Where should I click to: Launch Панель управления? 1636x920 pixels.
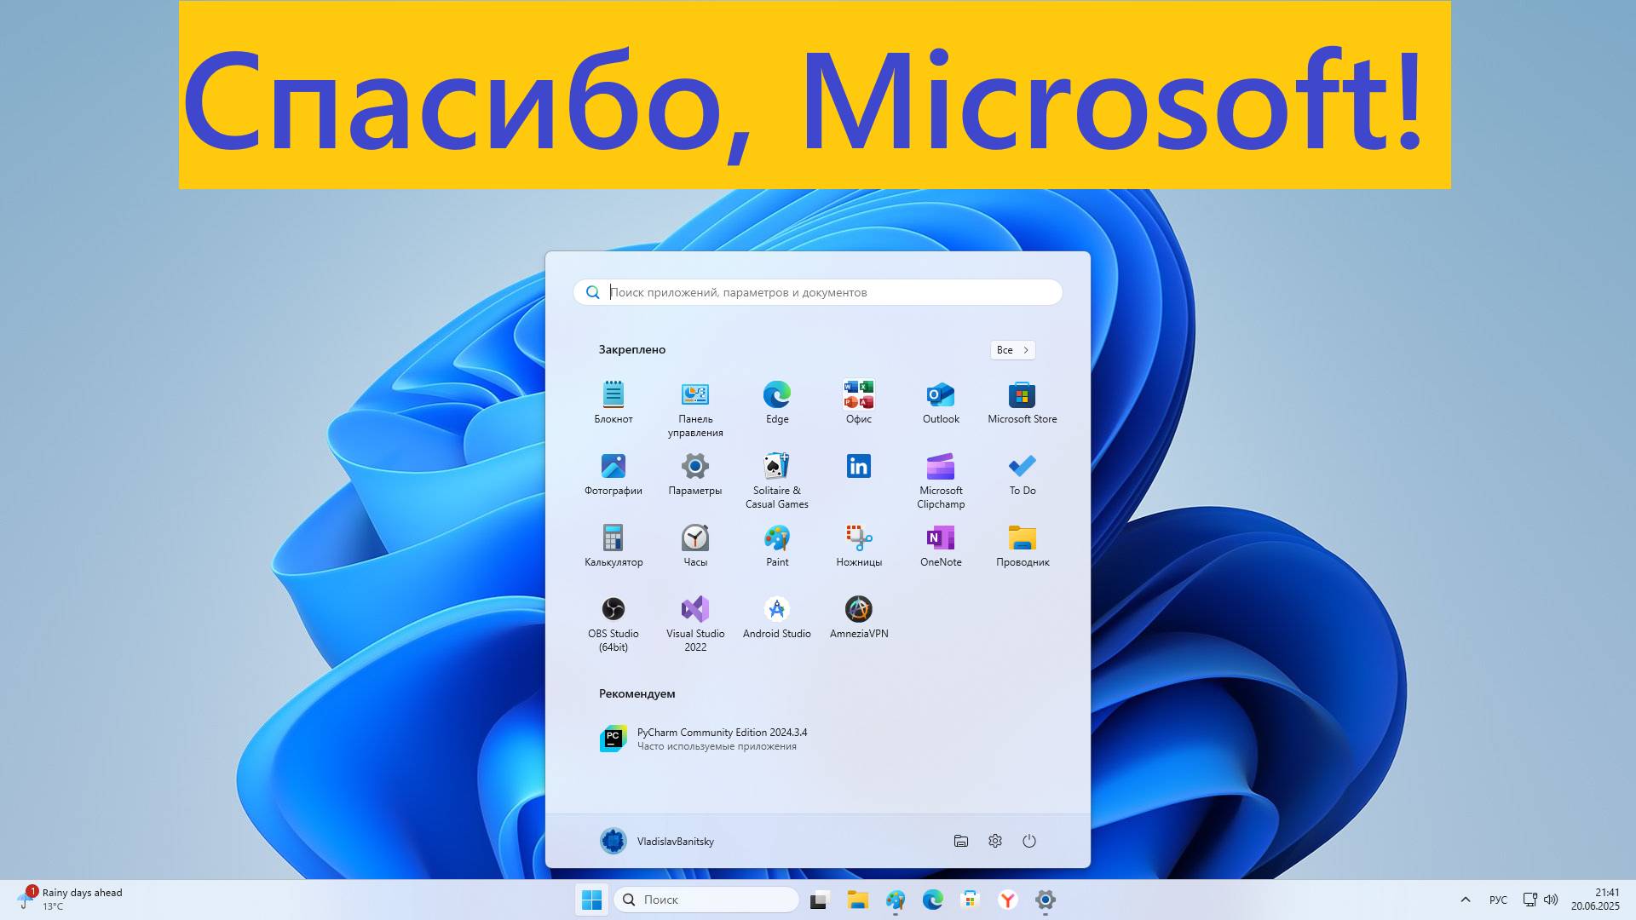[x=695, y=400]
